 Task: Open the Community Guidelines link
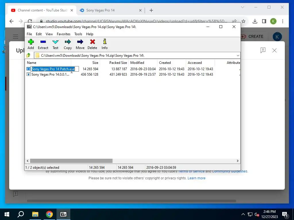click(230, 171)
